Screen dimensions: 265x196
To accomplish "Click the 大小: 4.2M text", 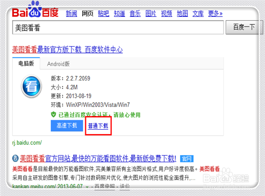I will click(64, 87).
